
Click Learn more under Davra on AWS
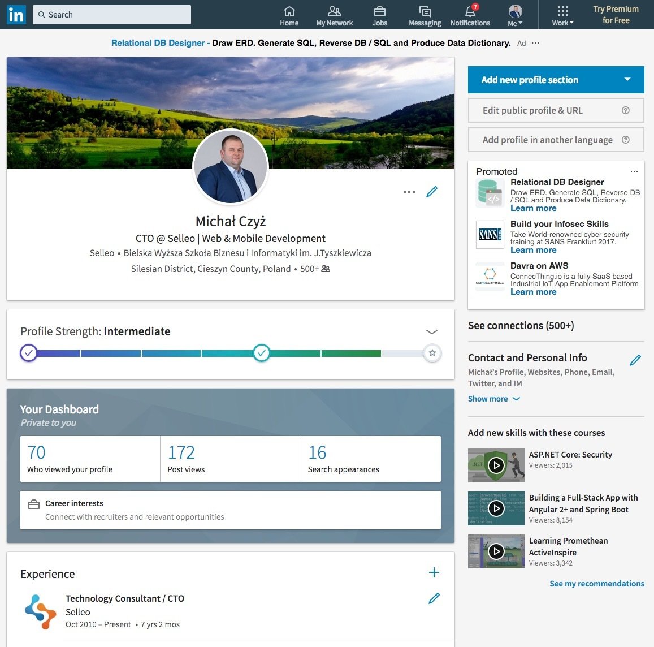(x=533, y=292)
